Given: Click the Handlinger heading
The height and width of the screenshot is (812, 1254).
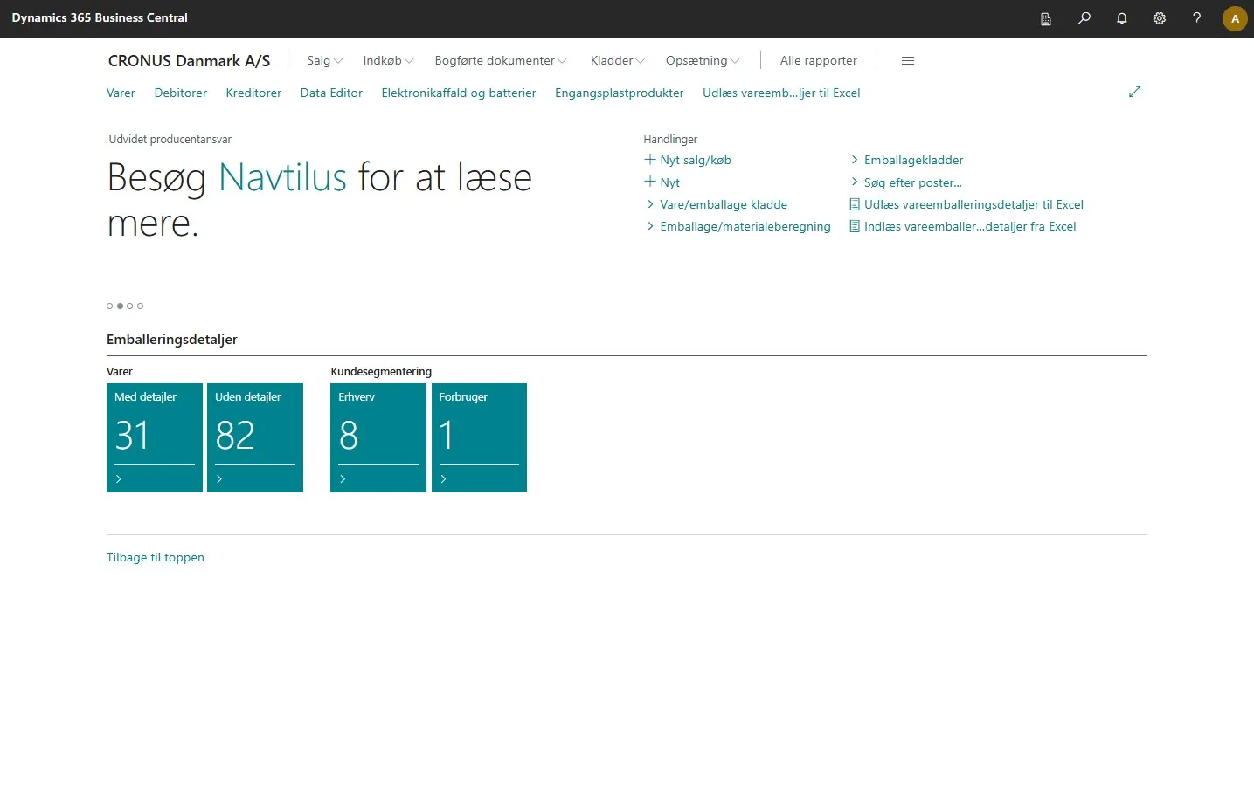Looking at the screenshot, I should click(670, 139).
